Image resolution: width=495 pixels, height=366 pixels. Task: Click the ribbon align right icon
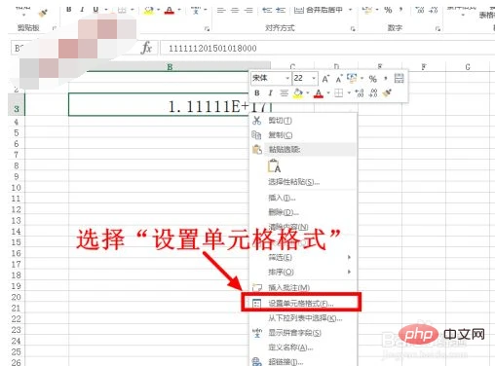pyautogui.click(x=248, y=10)
